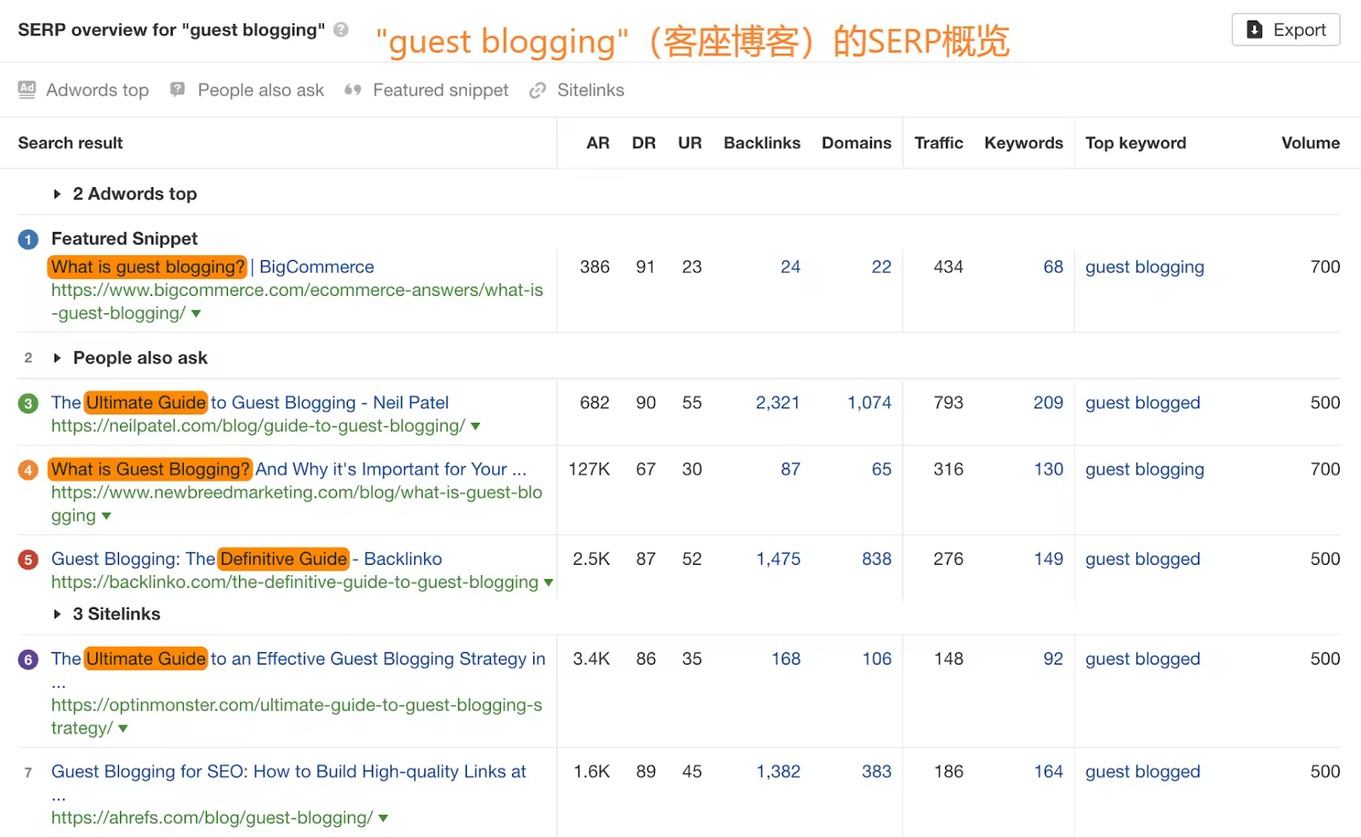1361x837 pixels.
Task: Click the Sitelinks chain icon
Action: (538, 90)
